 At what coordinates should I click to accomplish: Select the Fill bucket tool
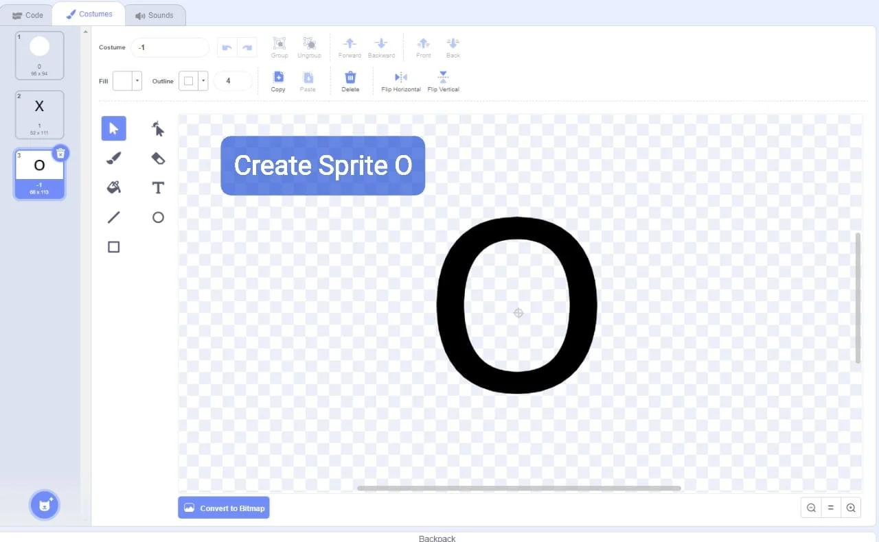tap(114, 187)
